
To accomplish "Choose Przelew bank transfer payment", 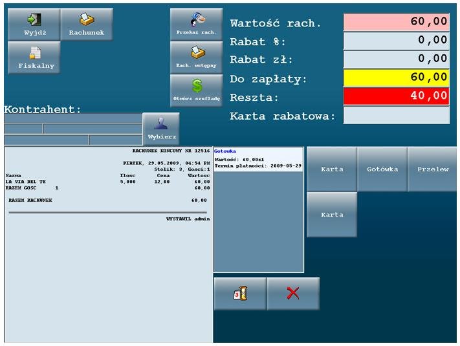I will (x=432, y=169).
